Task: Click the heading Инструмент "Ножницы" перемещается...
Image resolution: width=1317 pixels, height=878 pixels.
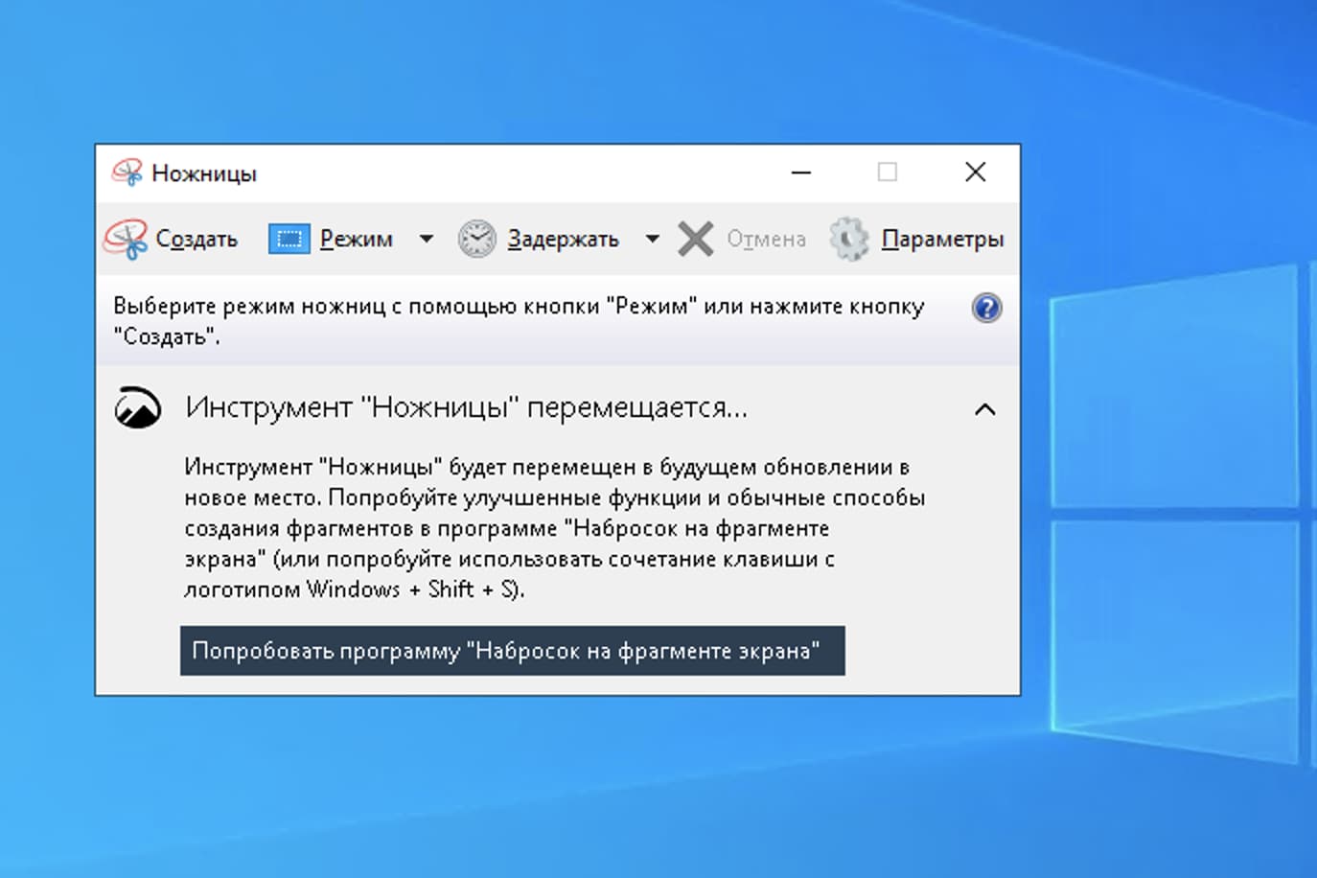Action: (467, 407)
